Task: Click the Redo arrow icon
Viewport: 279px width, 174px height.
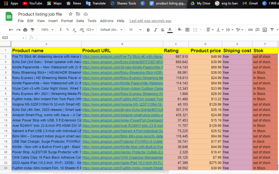Action: click(18, 30)
